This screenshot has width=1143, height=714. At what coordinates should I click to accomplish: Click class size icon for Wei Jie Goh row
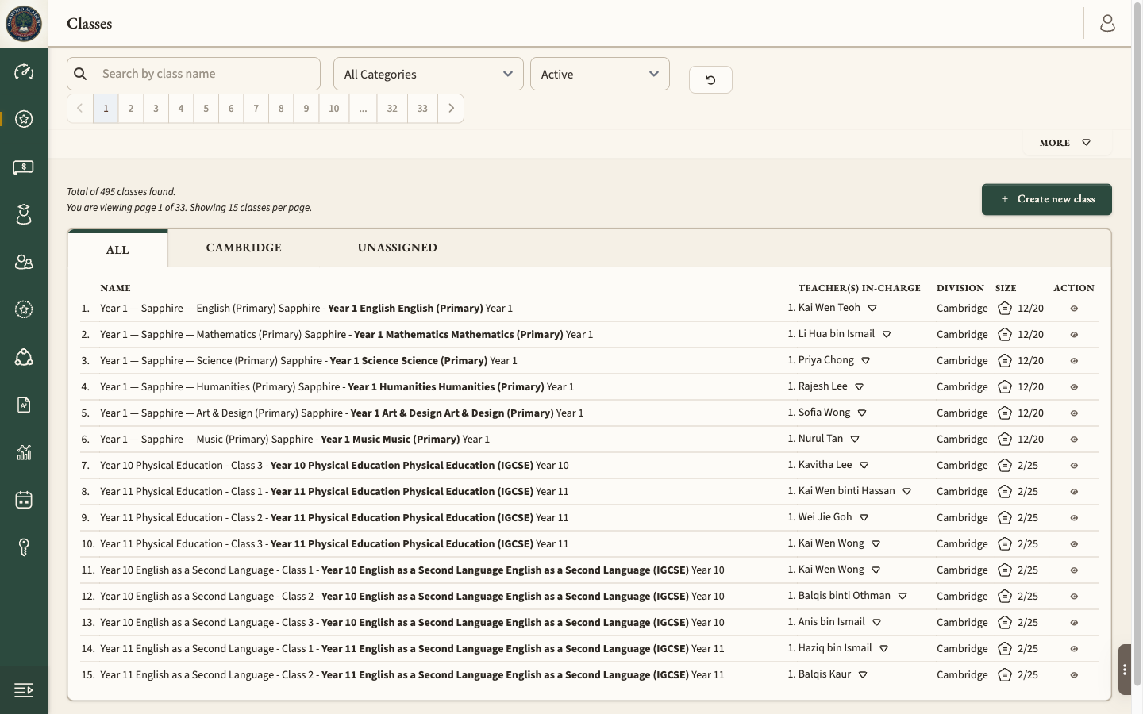pyautogui.click(x=1005, y=518)
